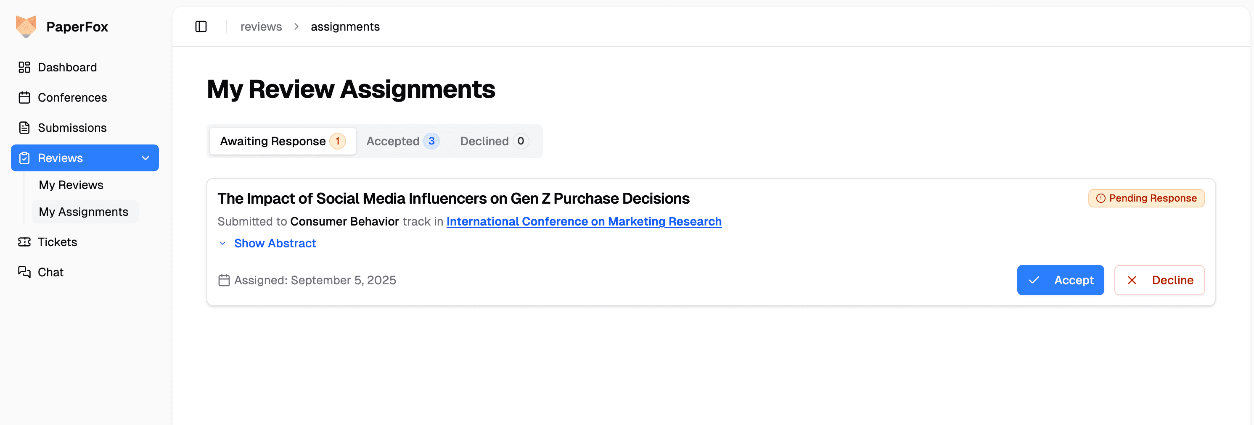
Task: Accept the review assignment
Action: pyautogui.click(x=1060, y=280)
